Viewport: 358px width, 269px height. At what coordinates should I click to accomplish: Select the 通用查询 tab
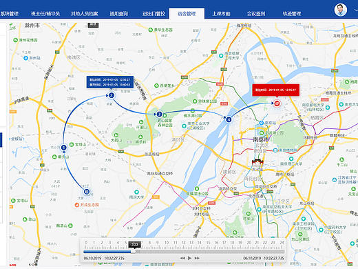click(x=118, y=14)
